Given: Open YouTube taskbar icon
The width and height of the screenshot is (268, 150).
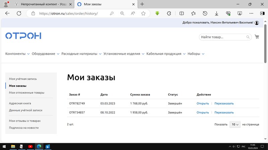Looking at the screenshot, I should 30,146.
